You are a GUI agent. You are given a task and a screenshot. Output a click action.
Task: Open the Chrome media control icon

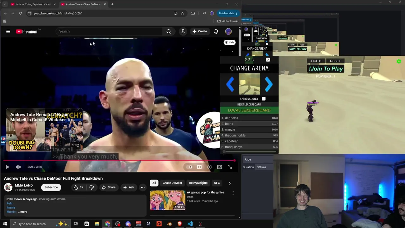coord(204,13)
